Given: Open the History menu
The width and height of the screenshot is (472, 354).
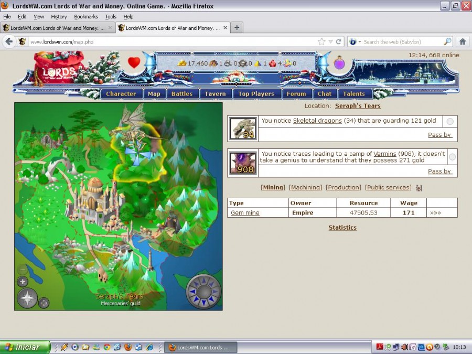Looking at the screenshot, I should click(59, 17).
